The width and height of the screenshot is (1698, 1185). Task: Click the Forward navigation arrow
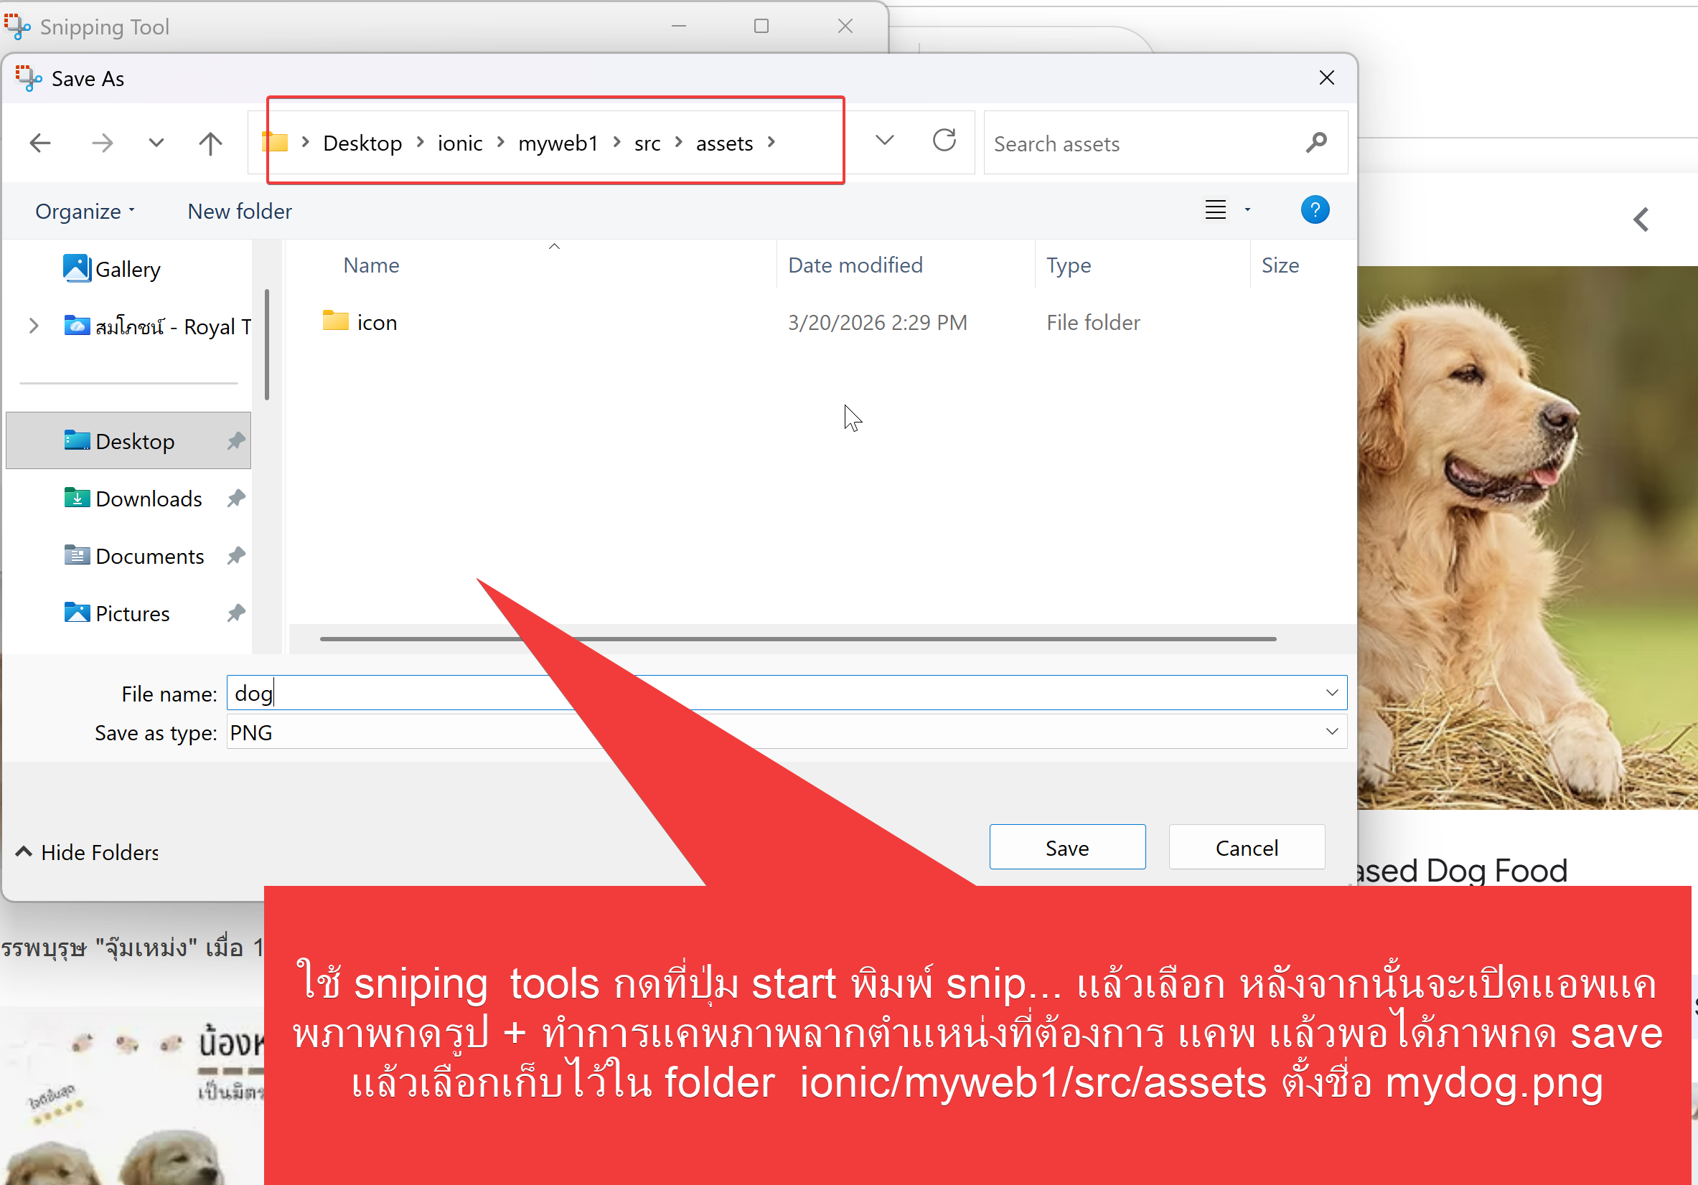tap(102, 142)
